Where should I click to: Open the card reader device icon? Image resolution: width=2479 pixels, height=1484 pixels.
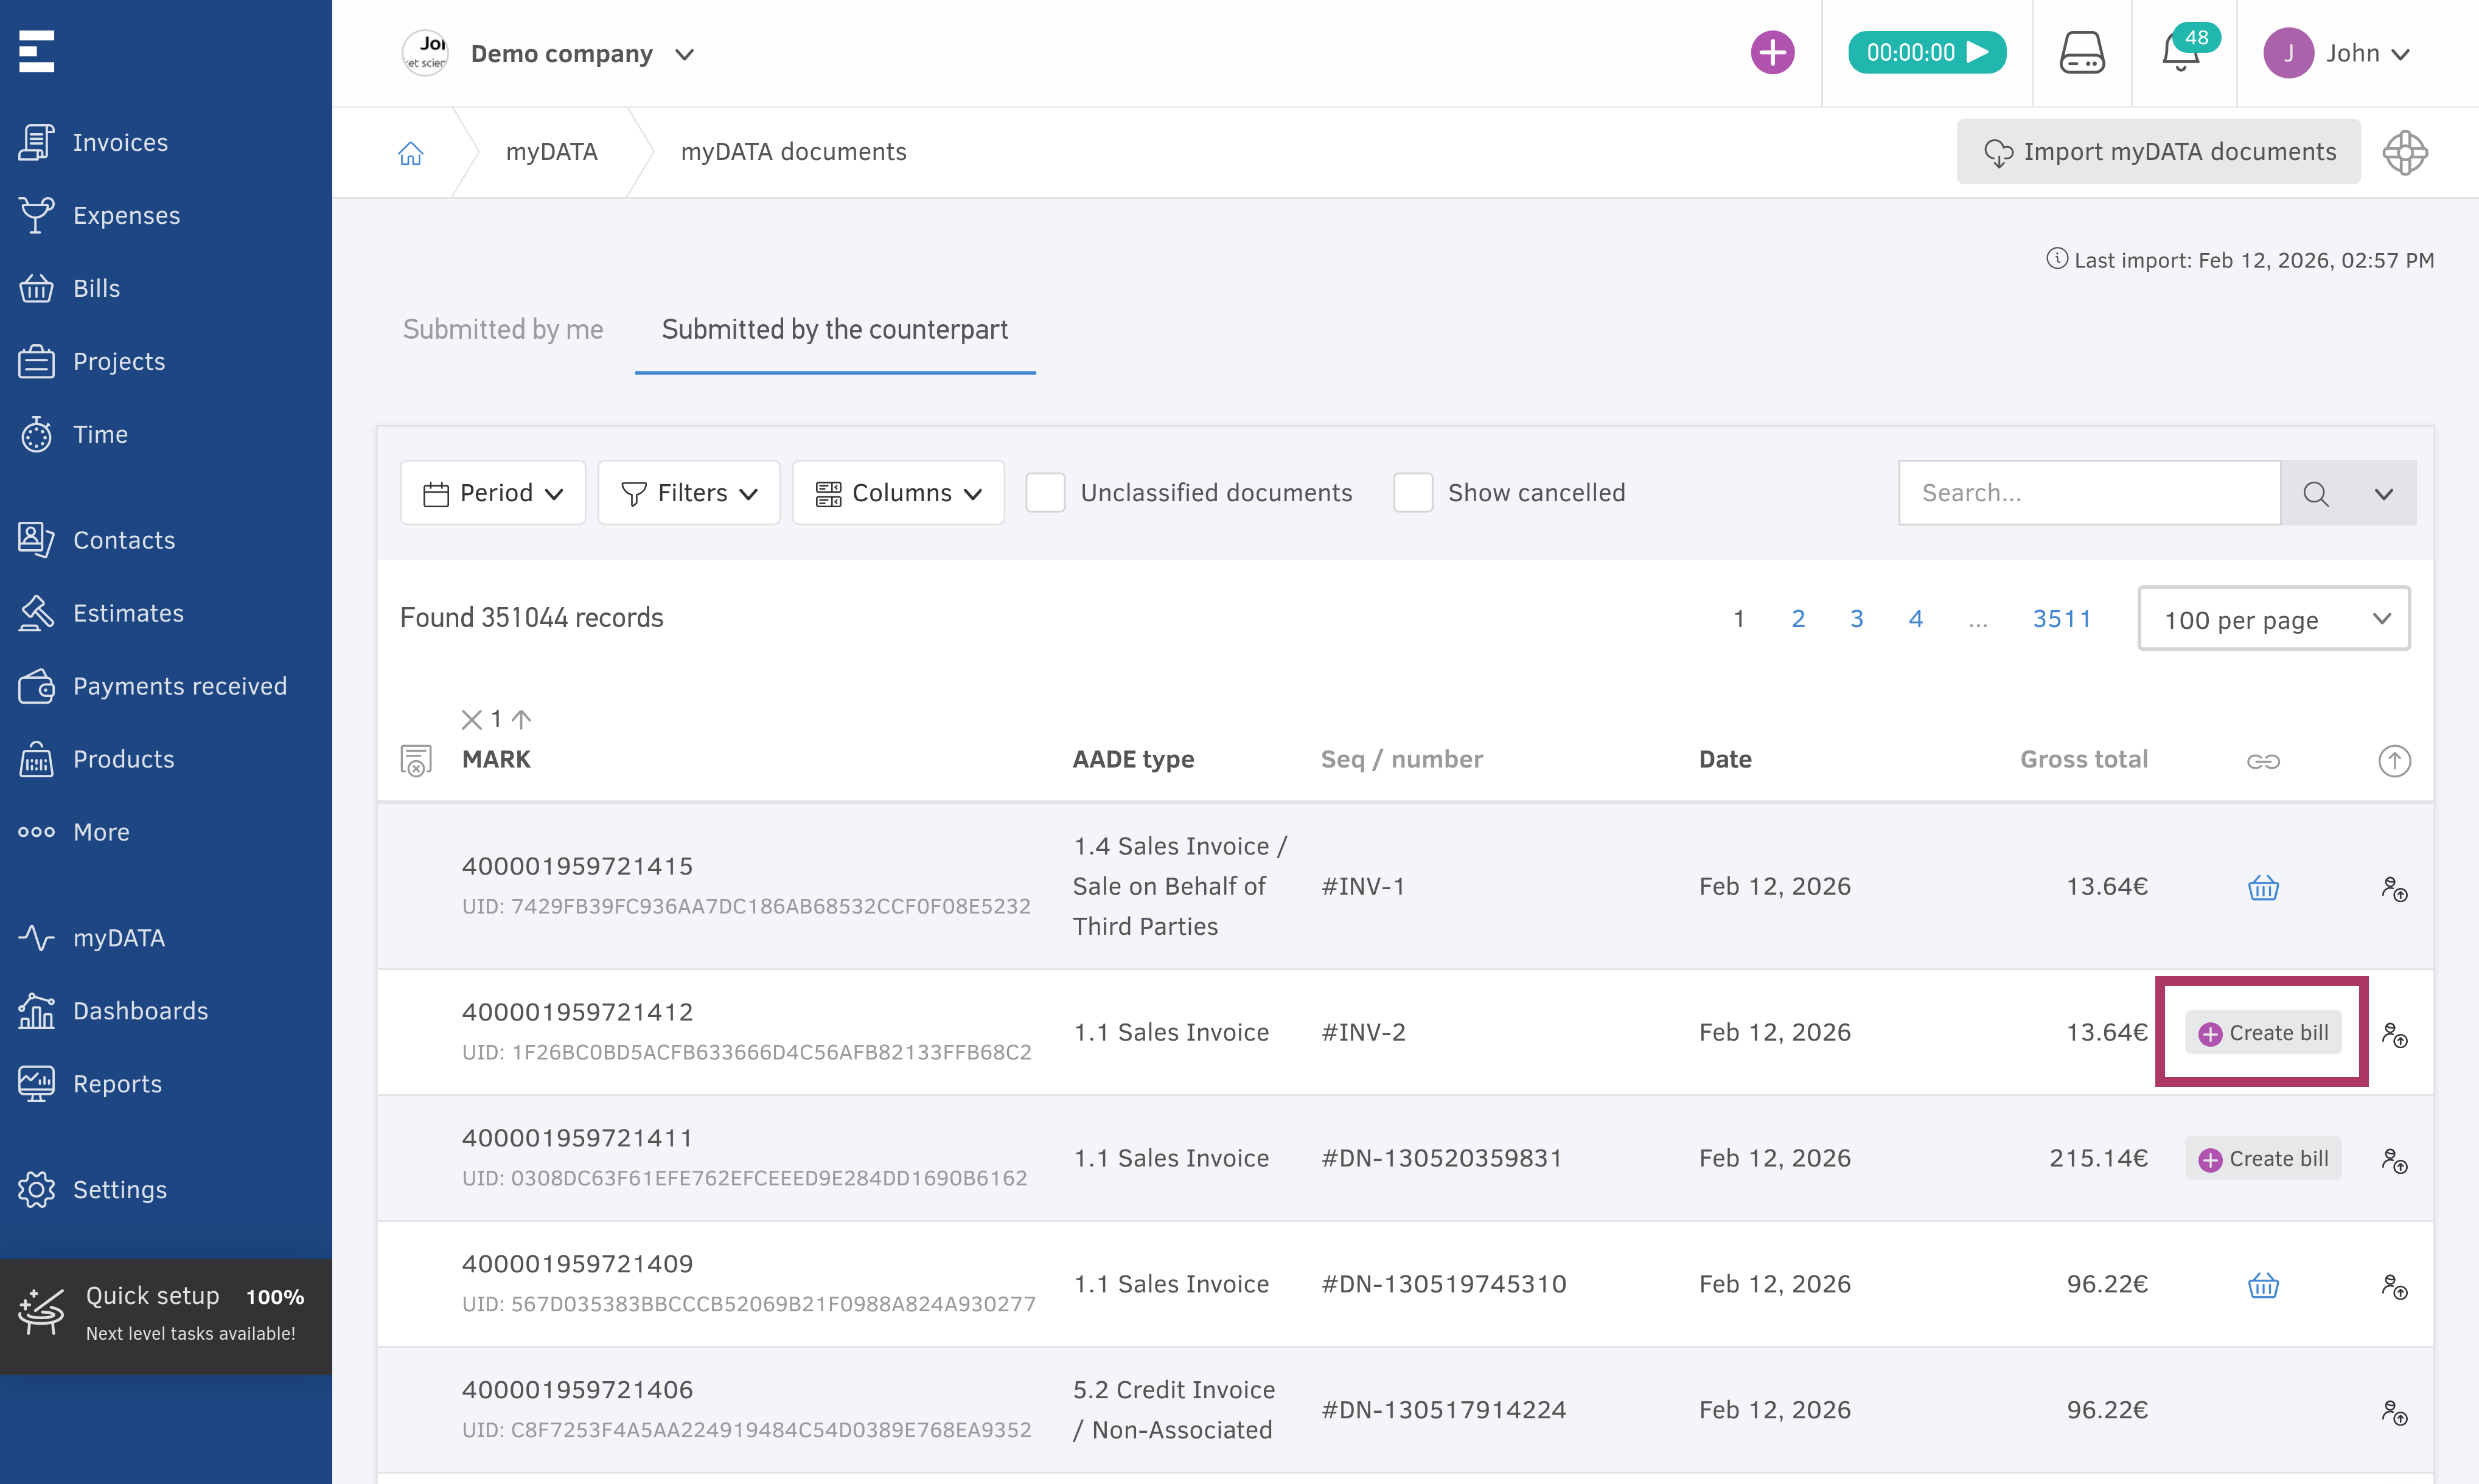tap(2082, 53)
